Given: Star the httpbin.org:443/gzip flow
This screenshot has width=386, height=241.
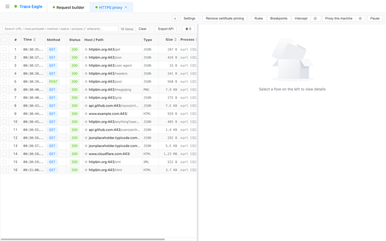Looking at the screenshot, I should click(x=86, y=98).
